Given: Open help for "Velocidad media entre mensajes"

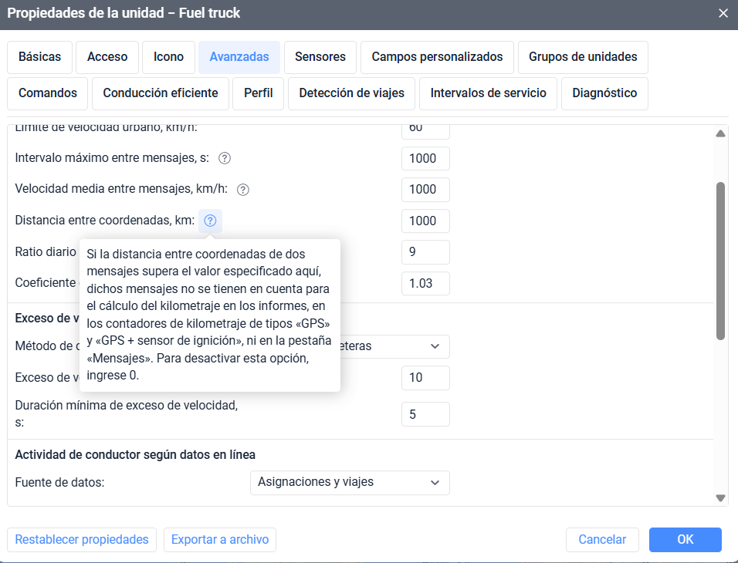Looking at the screenshot, I should click(x=242, y=189).
